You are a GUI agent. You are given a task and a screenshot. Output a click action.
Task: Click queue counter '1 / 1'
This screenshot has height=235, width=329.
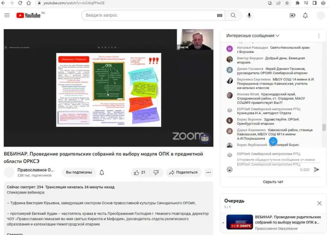pos(227,207)
